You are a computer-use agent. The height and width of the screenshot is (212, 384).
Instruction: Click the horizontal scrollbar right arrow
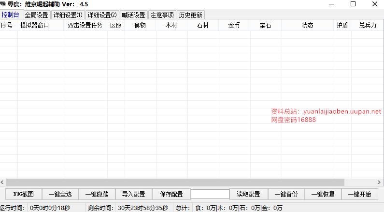click(379, 182)
